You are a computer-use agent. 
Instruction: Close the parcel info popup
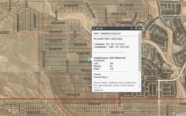click(139, 28)
